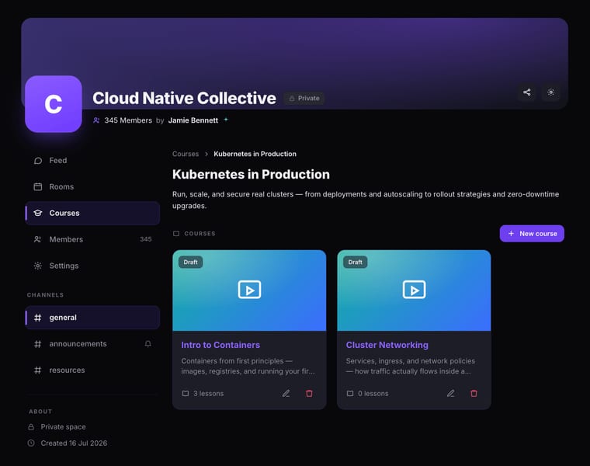Screen dimensions: 590x466
Task: Click Draft badge on Cluster Networking
Action: click(356, 262)
